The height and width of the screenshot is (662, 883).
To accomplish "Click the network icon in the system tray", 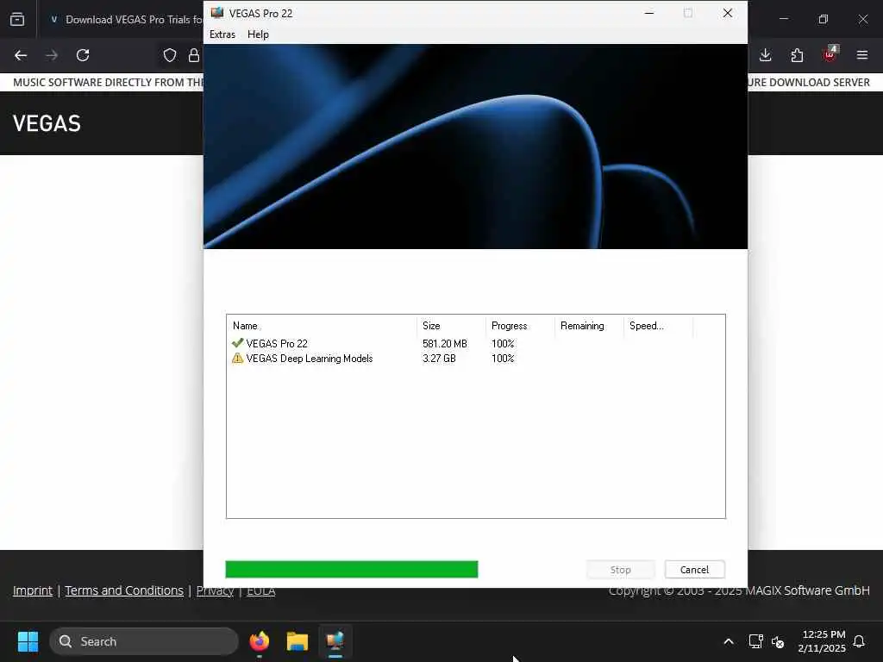I will point(755,641).
